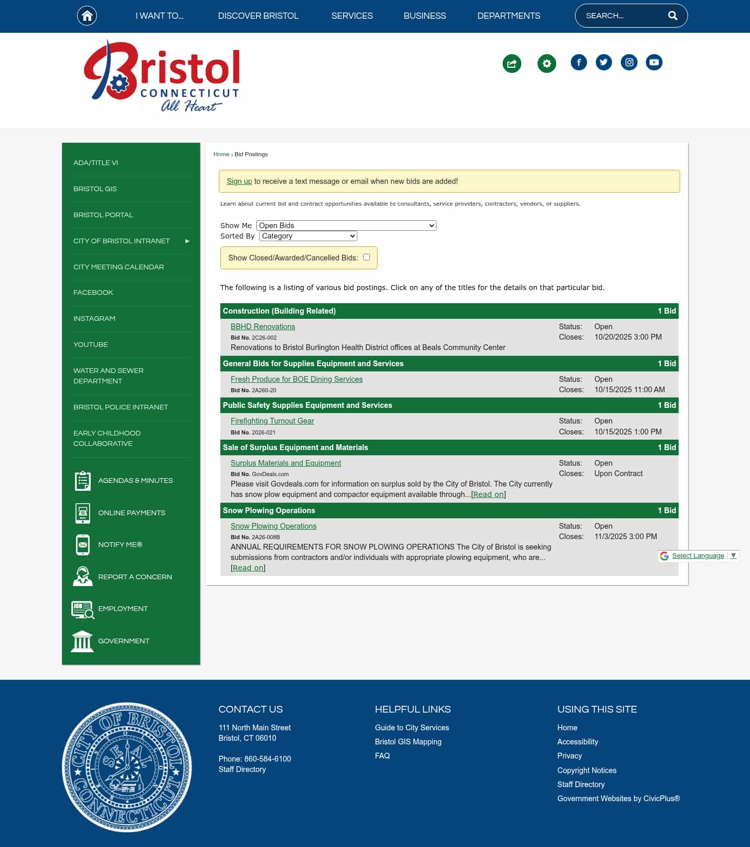The height and width of the screenshot is (847, 750).
Task: Select Instagram in the sidebar menu
Action: click(x=94, y=319)
